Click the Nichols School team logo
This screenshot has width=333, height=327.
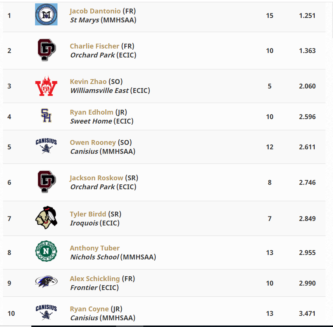(46, 252)
